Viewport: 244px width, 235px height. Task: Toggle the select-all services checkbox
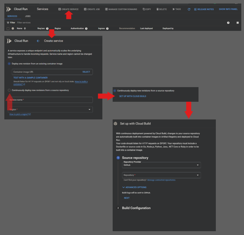coord(8,28)
